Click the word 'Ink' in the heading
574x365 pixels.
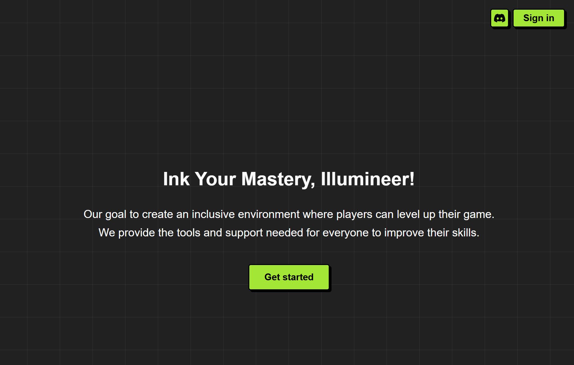pyautogui.click(x=176, y=179)
